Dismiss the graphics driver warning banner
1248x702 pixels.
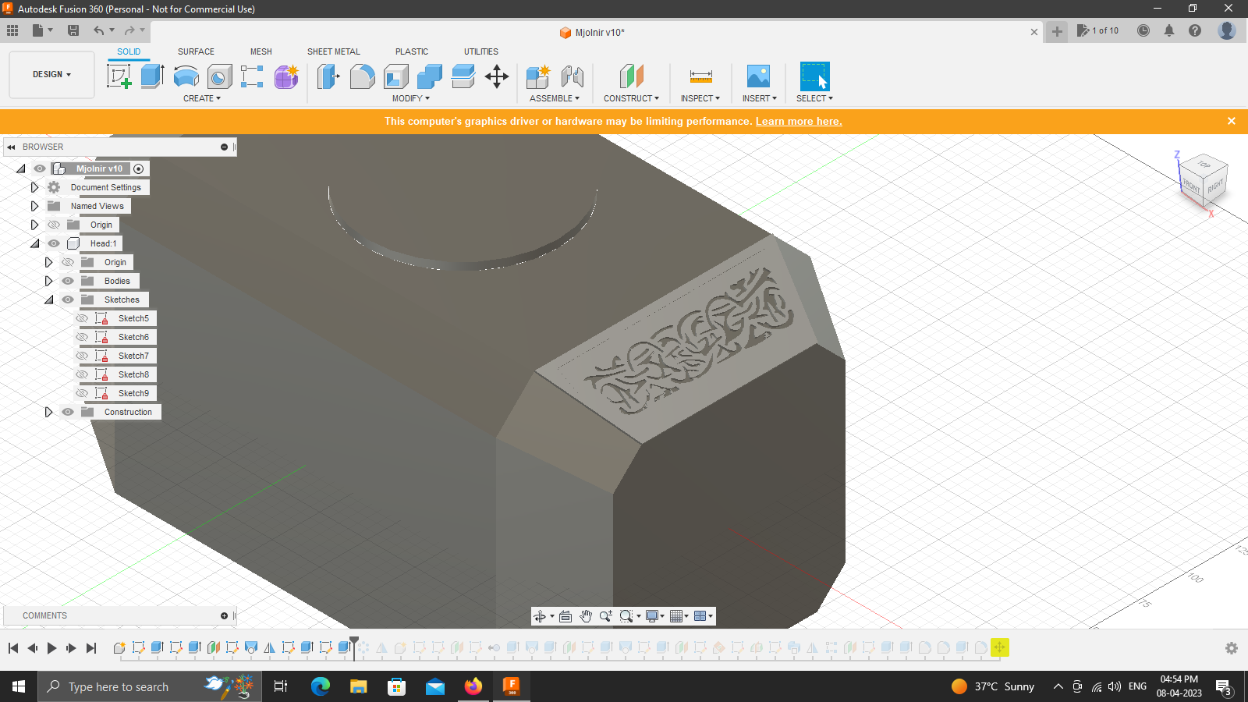coord(1232,121)
